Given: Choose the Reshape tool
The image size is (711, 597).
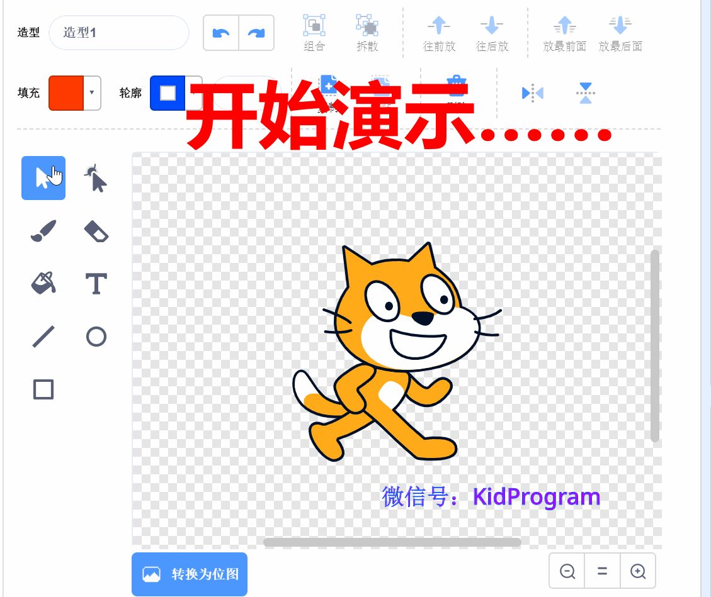Looking at the screenshot, I should coord(96,178).
